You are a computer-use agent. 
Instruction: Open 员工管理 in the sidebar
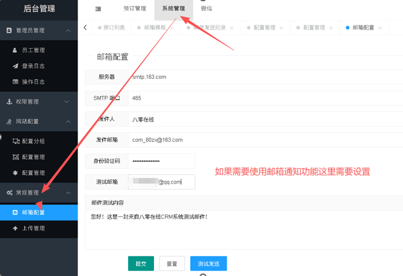tap(33, 50)
